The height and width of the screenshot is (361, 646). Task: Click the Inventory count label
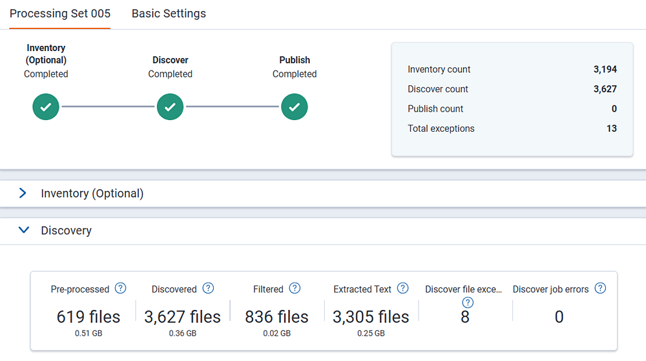tap(439, 69)
